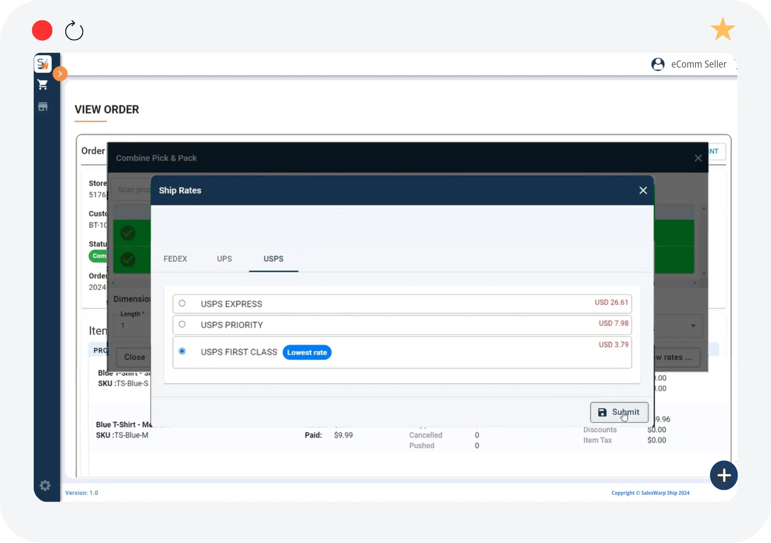Click the USD 26.61 price
771x543 pixels.
(x=611, y=302)
